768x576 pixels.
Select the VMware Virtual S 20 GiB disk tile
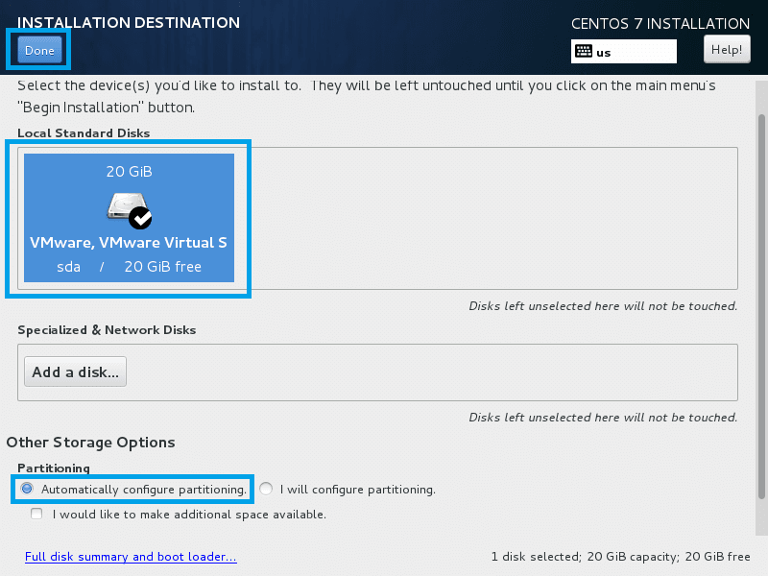pos(129,218)
